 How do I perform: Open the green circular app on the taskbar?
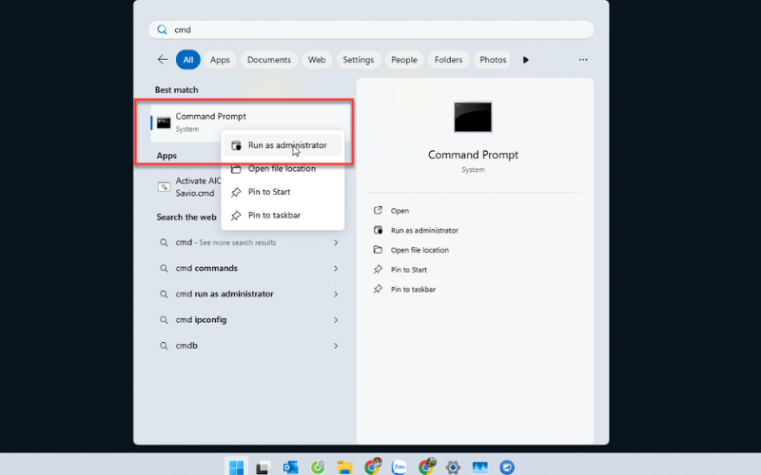pyautogui.click(x=318, y=467)
